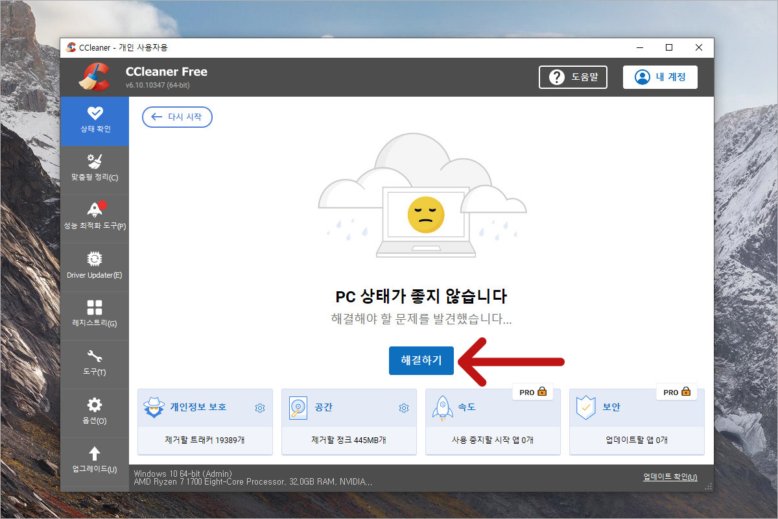778x519 pixels.
Task: Minimize the CCleaner window
Action: point(639,47)
